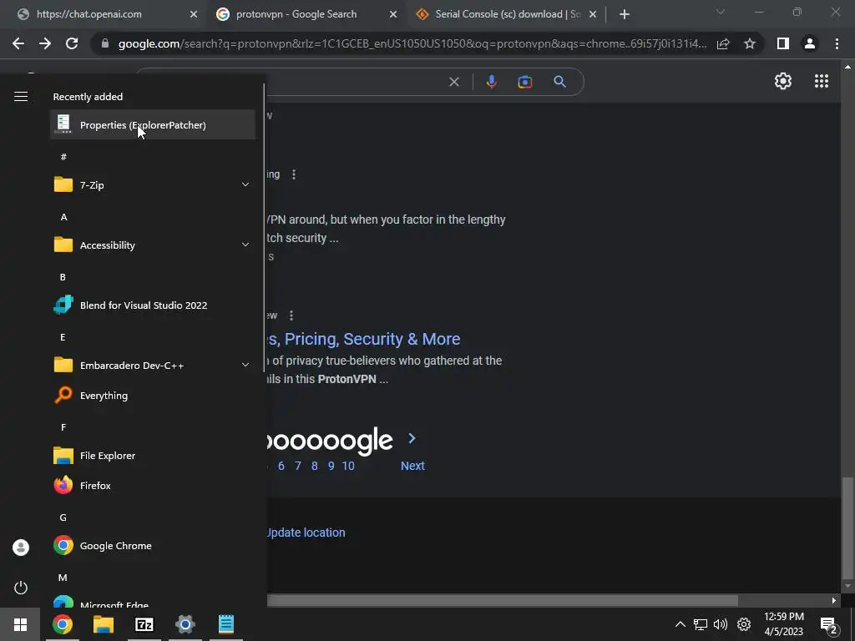Go to results page 7
This screenshot has width=855, height=641.
coord(298,466)
